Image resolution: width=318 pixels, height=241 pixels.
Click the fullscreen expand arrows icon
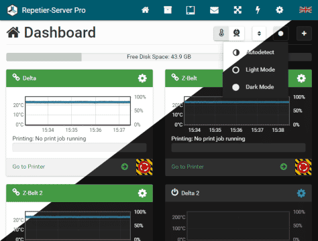(237, 10)
